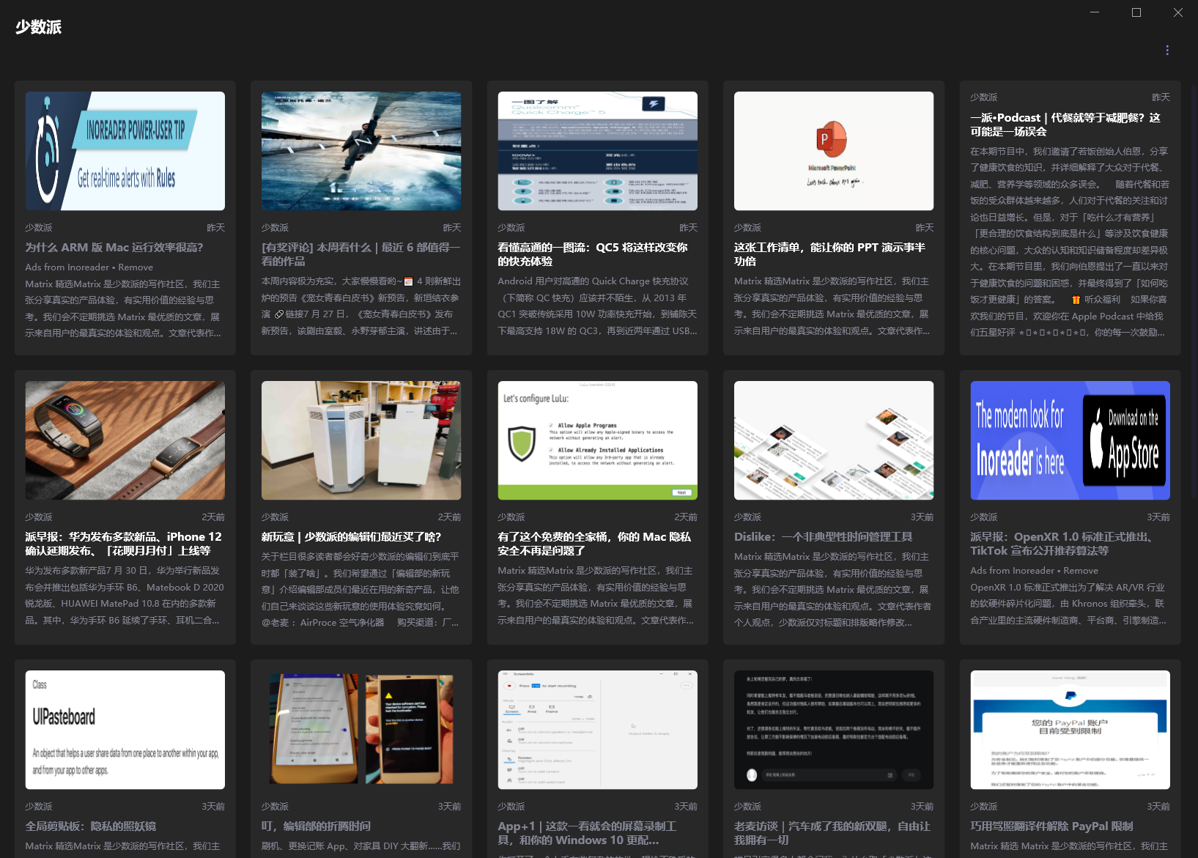Screen dimensions: 1198x858
Task: Click the air purifier photo thumbnail
Action: coord(361,440)
